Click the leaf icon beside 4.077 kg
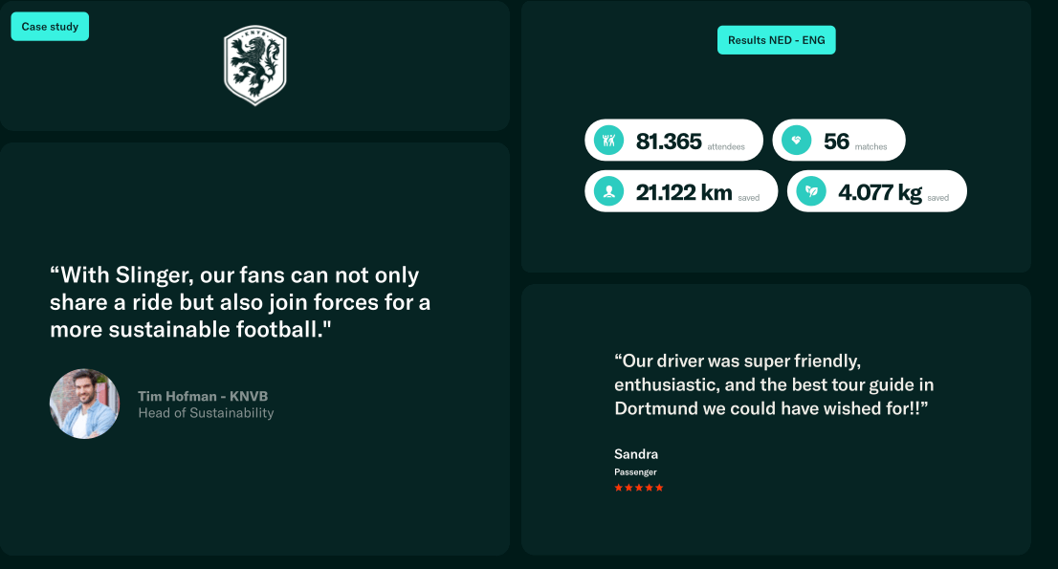Image resolution: width=1058 pixels, height=569 pixels. 810,191
